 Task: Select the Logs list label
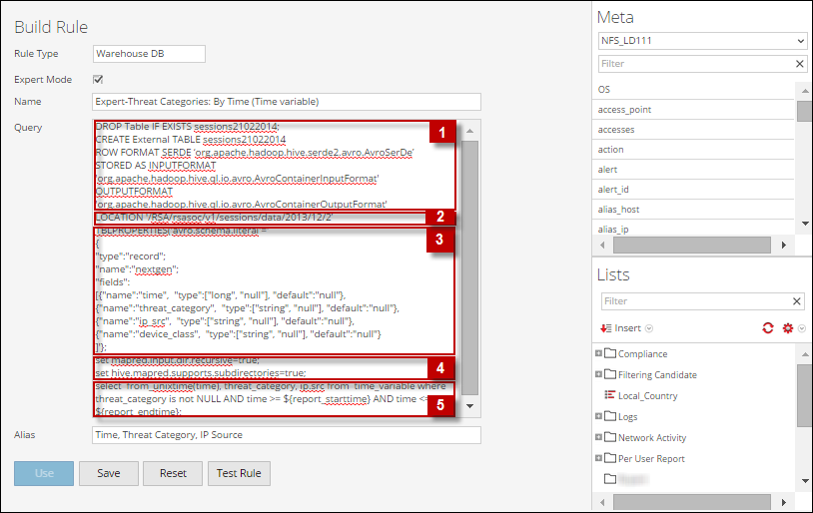click(628, 416)
